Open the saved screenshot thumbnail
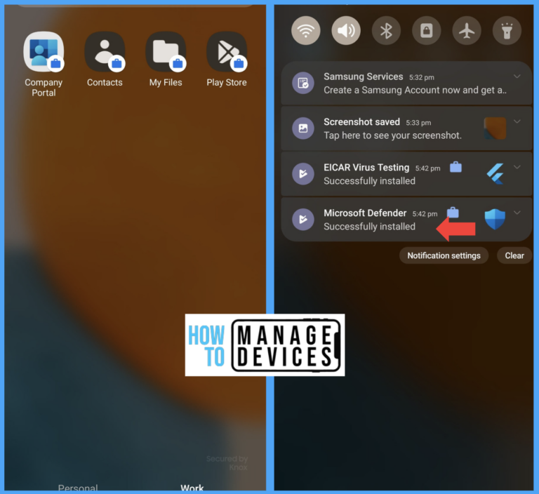This screenshot has height=494, width=539. coord(495,128)
